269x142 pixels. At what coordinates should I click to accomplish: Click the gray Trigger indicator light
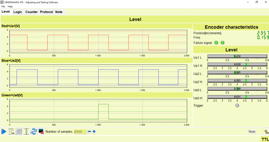pos(237,105)
